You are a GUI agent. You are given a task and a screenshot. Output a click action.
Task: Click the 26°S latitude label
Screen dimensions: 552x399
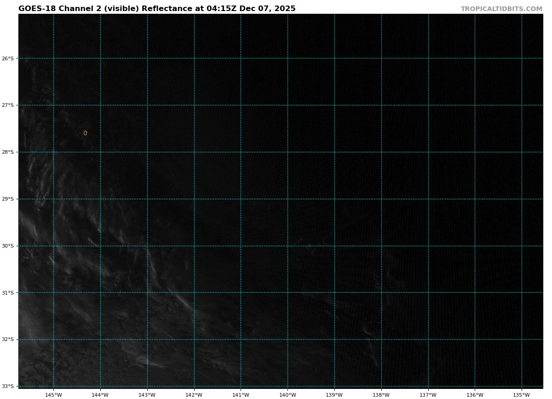[x=8, y=58]
